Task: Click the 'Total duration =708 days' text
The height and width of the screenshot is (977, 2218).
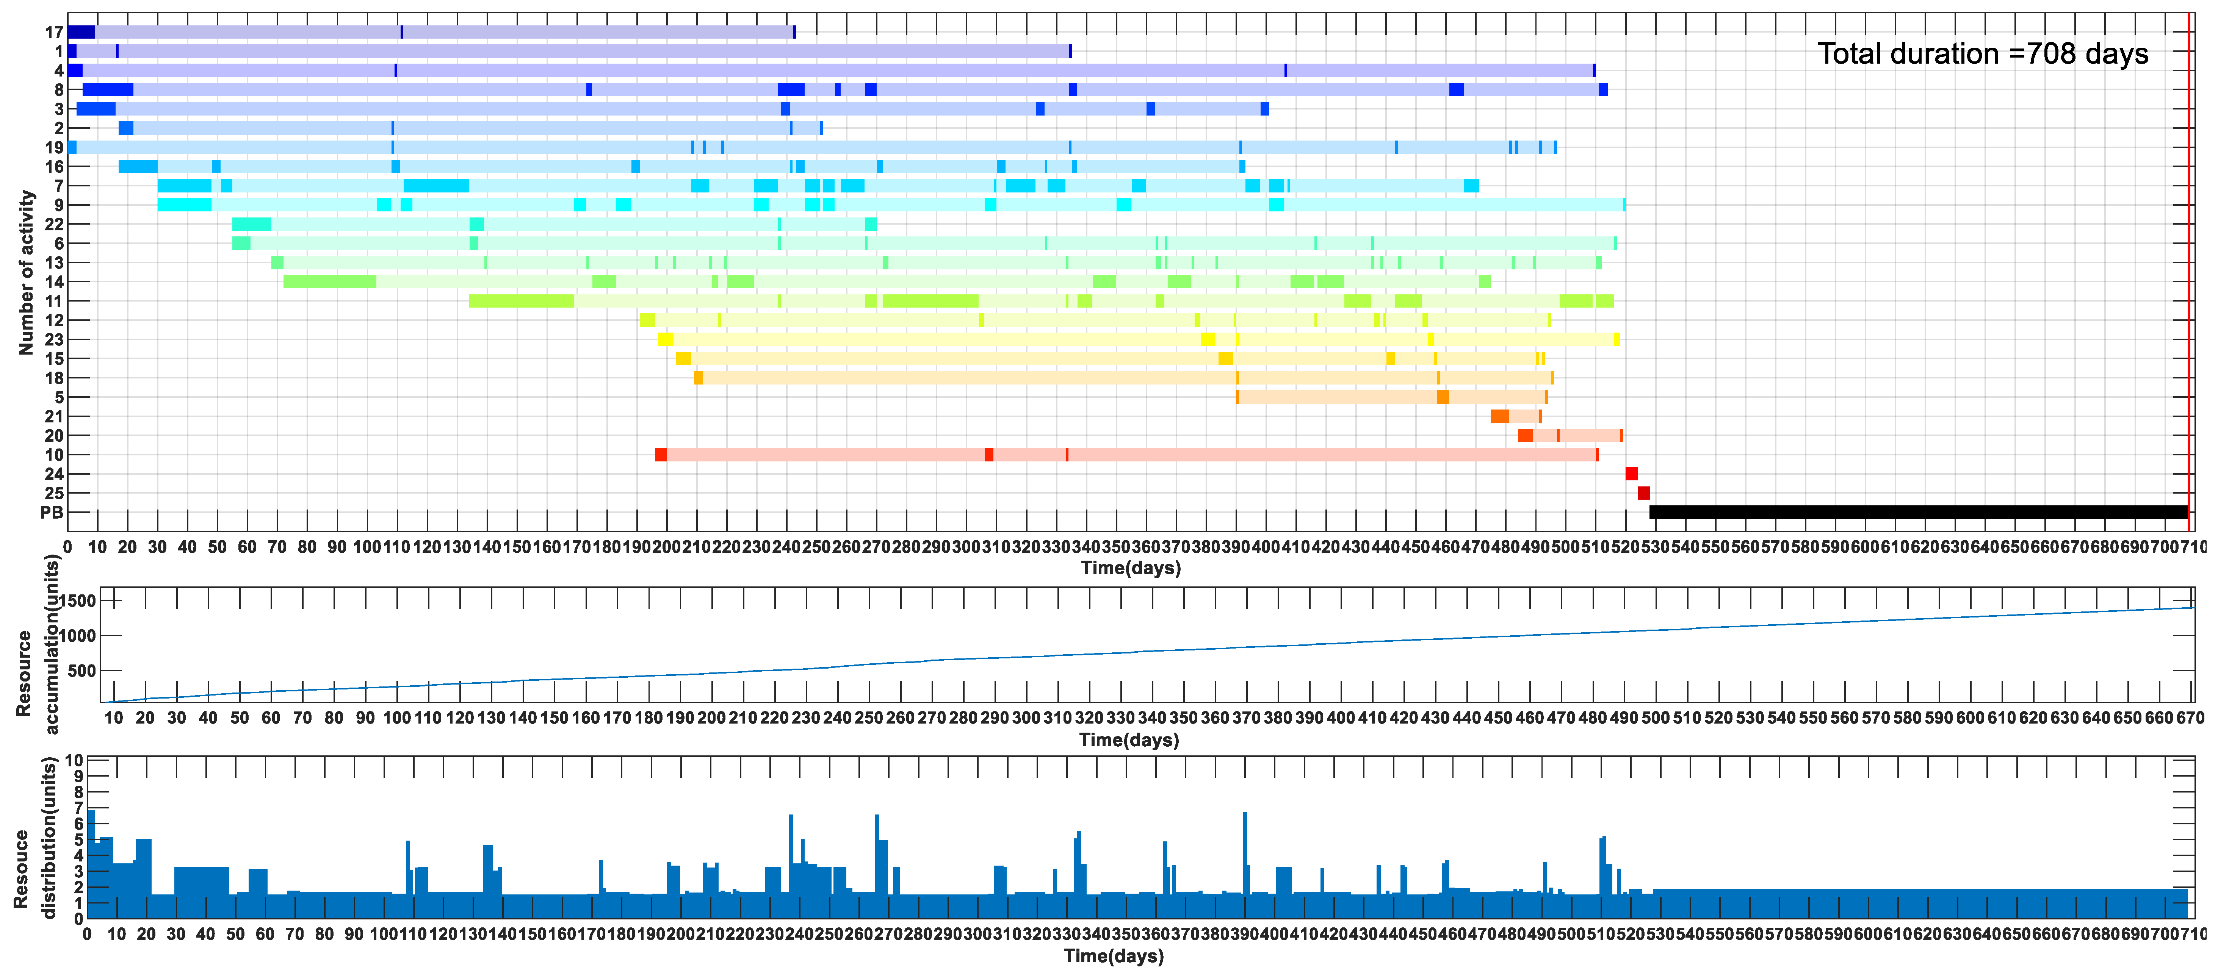Action: 1982,54
